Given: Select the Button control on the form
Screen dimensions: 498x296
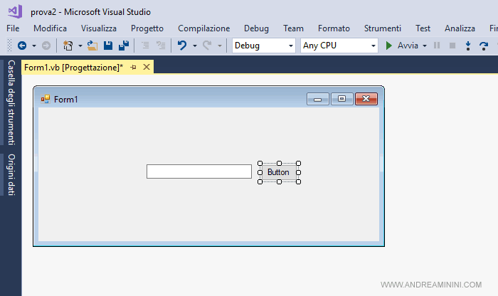Looking at the screenshot, I should click(x=278, y=172).
